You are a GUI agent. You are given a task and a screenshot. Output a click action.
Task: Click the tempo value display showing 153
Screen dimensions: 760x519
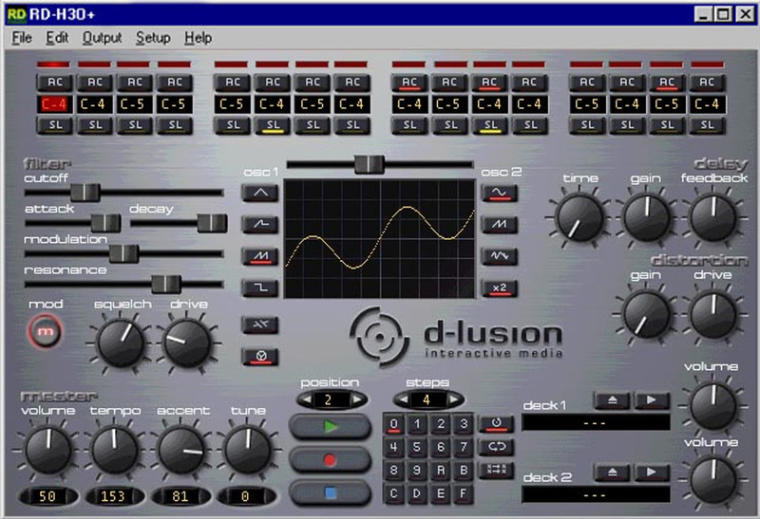[114, 496]
